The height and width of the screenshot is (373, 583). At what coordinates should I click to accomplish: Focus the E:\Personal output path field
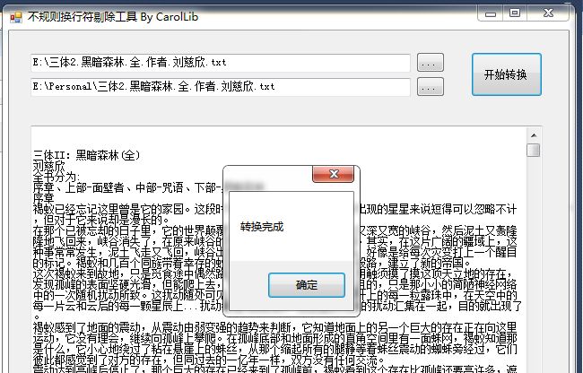[221, 87]
